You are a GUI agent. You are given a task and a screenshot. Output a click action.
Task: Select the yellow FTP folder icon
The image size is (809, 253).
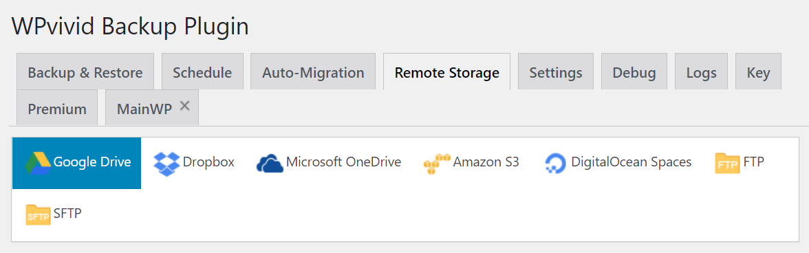click(728, 164)
